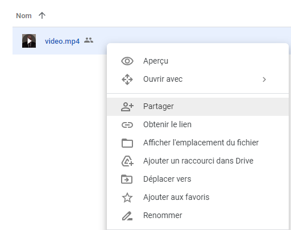Expand the Ouvrir avec submenu chevron
Screen dimensions: 291x230
[264, 80]
